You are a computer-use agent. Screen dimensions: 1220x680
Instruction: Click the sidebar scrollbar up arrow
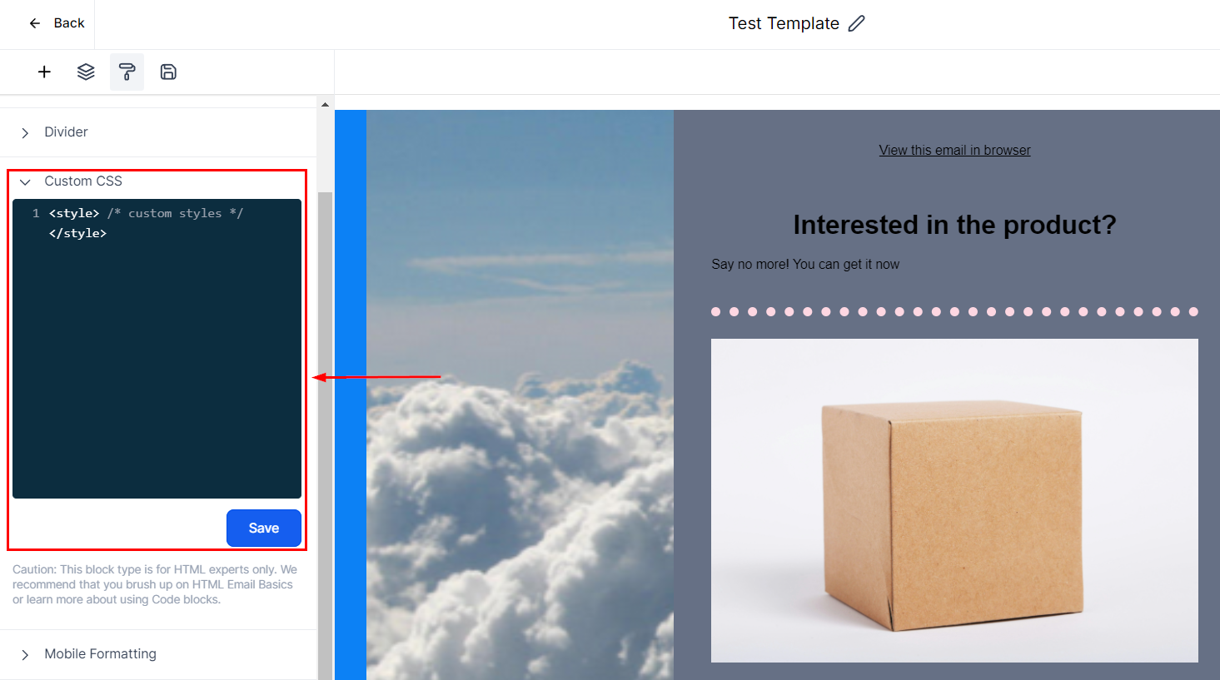325,105
